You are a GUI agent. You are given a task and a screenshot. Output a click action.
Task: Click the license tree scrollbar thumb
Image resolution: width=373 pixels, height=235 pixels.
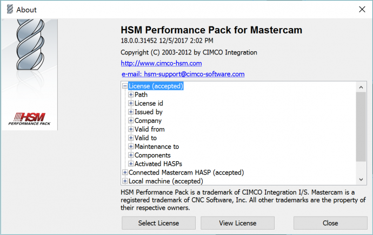pos(361,127)
